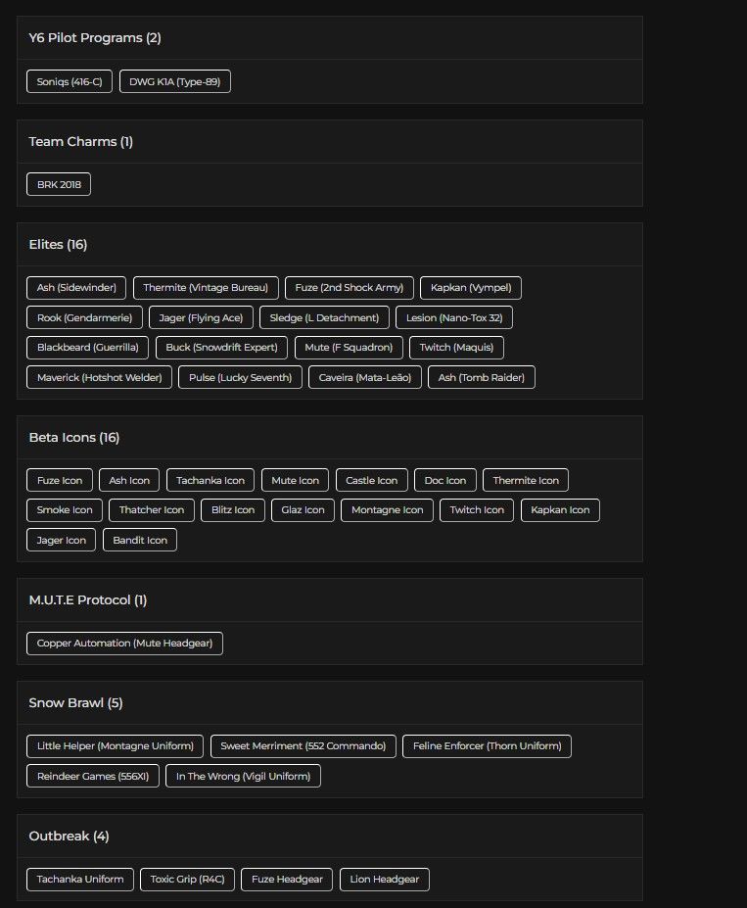Choose Fuze (2nd Shock Army) tag
Image resolution: width=747 pixels, height=908 pixels.
point(349,288)
